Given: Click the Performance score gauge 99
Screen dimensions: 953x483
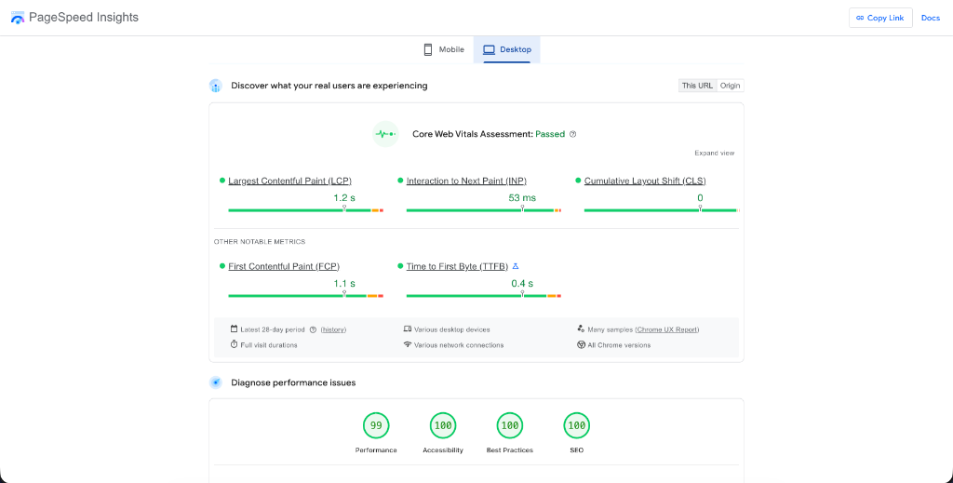Looking at the screenshot, I should (376, 425).
